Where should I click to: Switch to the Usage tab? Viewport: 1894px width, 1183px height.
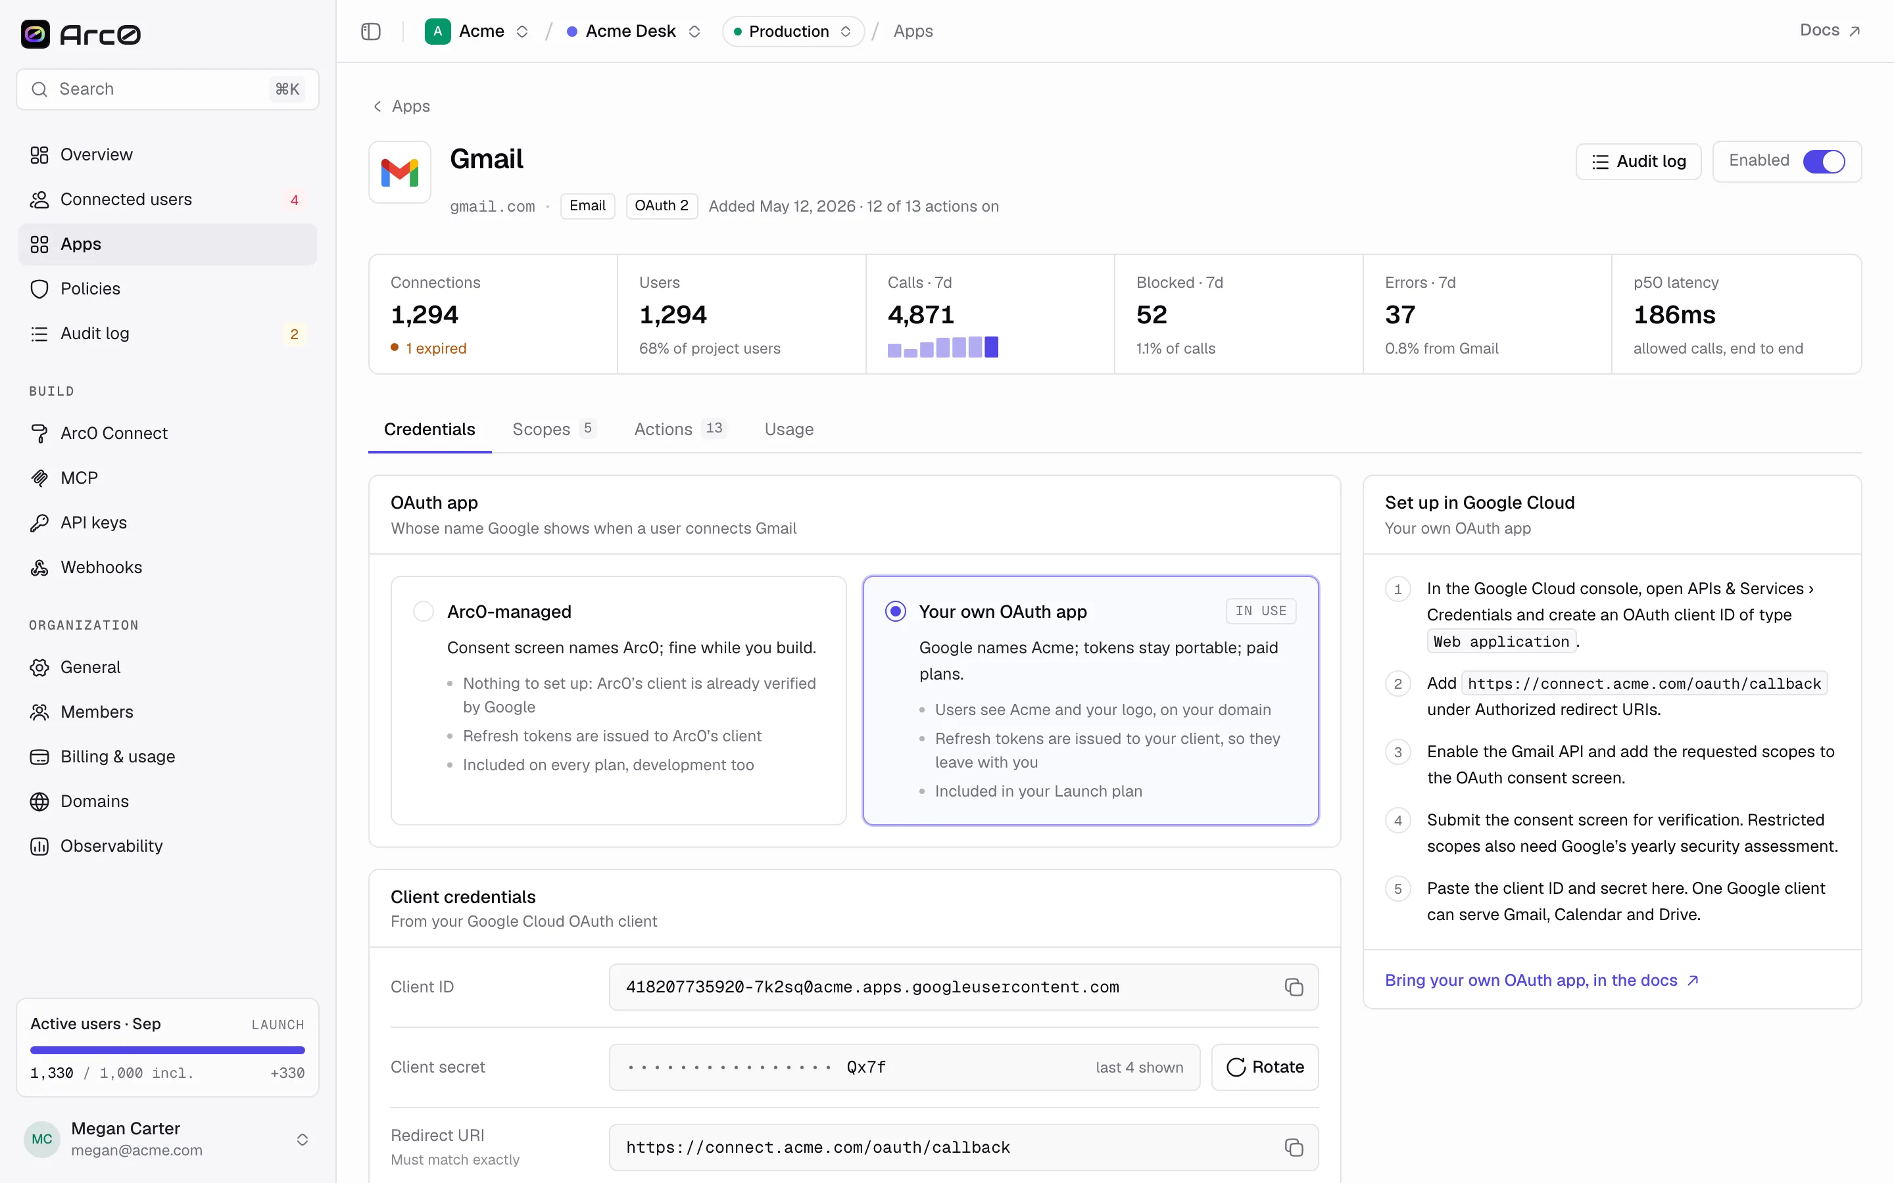click(789, 430)
